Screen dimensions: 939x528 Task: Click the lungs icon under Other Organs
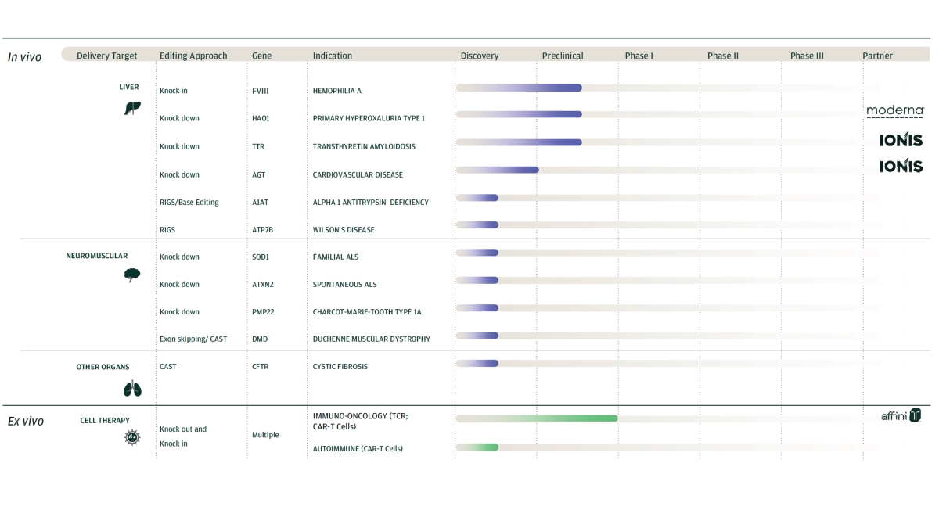point(132,389)
